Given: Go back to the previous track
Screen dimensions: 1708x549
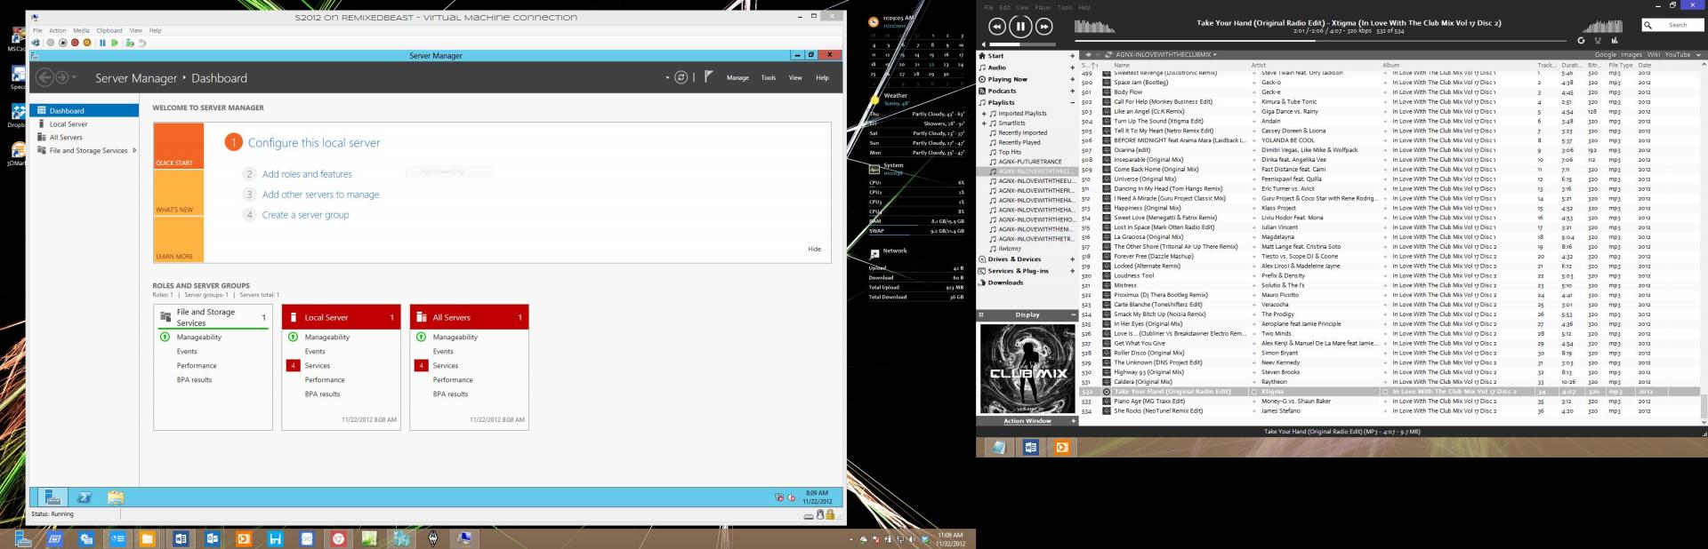Looking at the screenshot, I should [x=997, y=27].
